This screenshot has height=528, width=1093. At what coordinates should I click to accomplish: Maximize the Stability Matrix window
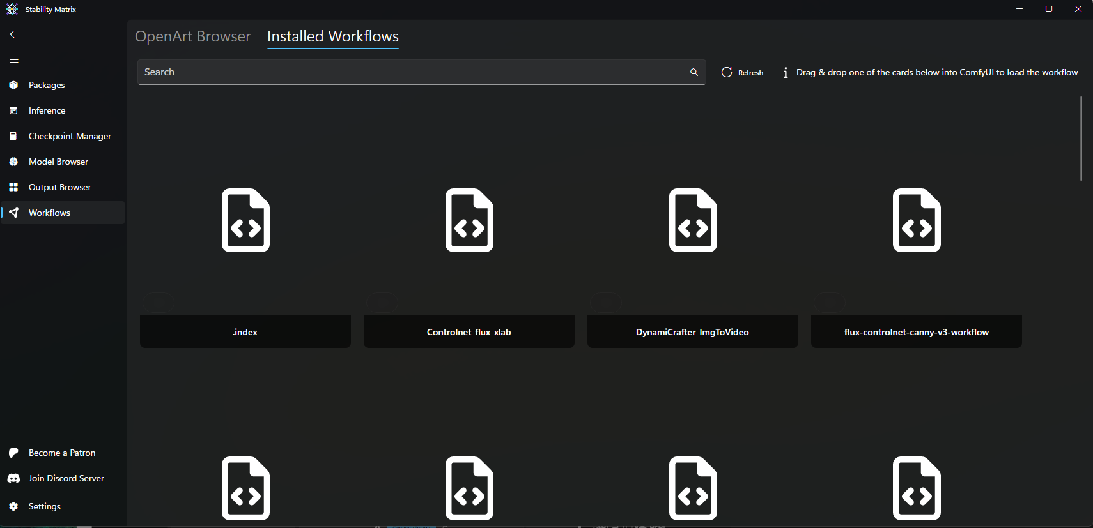click(x=1049, y=9)
